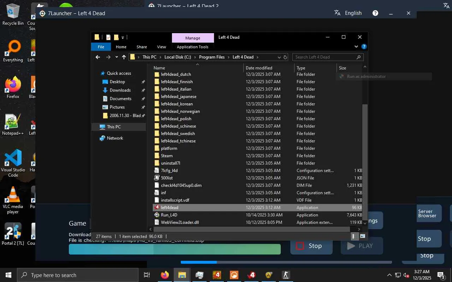Open the Customize Quick Access Toolbar dropdown

123,37
